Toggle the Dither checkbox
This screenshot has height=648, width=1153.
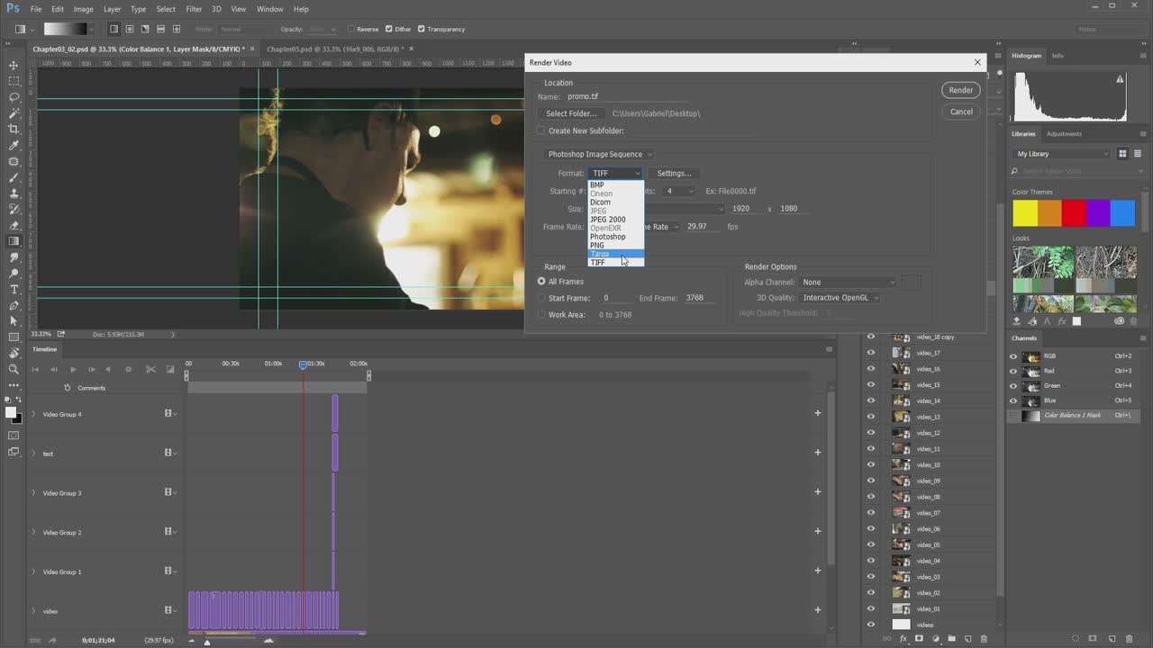pyautogui.click(x=389, y=29)
